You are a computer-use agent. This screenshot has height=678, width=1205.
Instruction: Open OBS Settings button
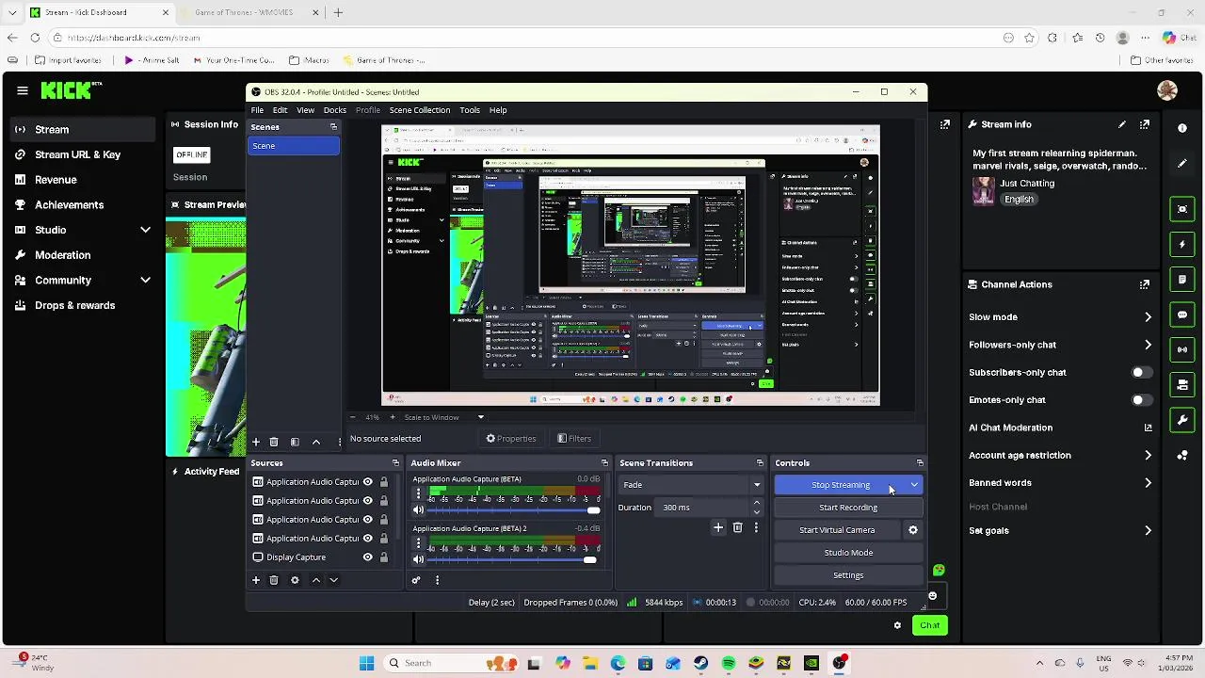848,575
